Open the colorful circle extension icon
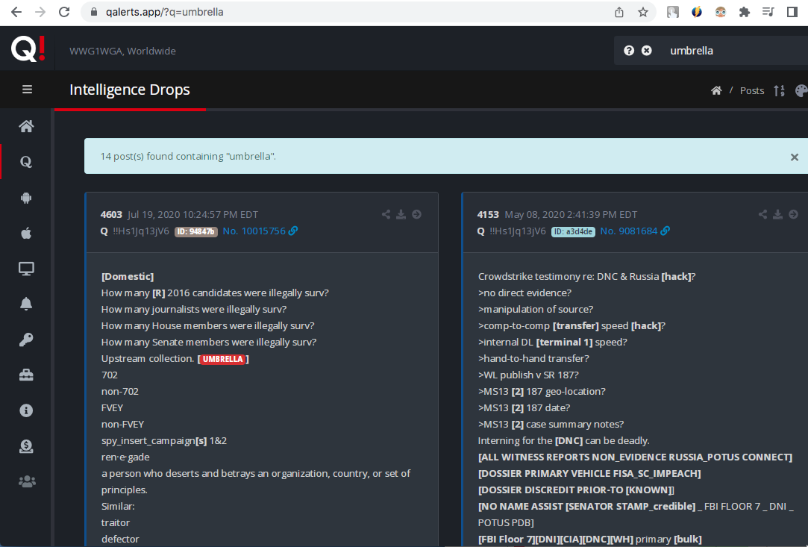808x547 pixels. pos(697,12)
